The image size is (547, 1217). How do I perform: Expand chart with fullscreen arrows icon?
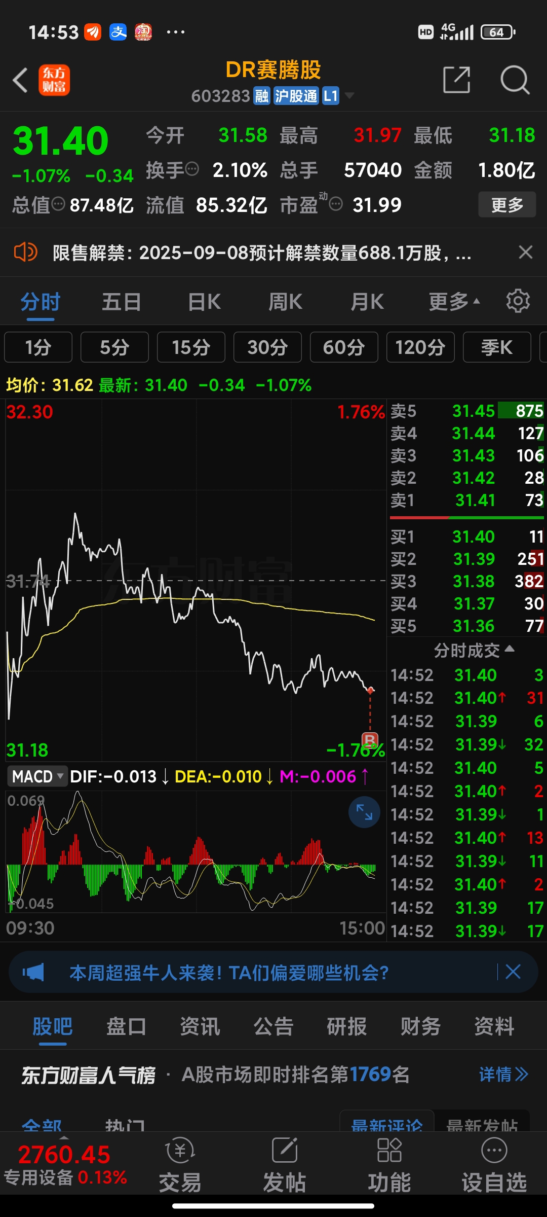(364, 812)
